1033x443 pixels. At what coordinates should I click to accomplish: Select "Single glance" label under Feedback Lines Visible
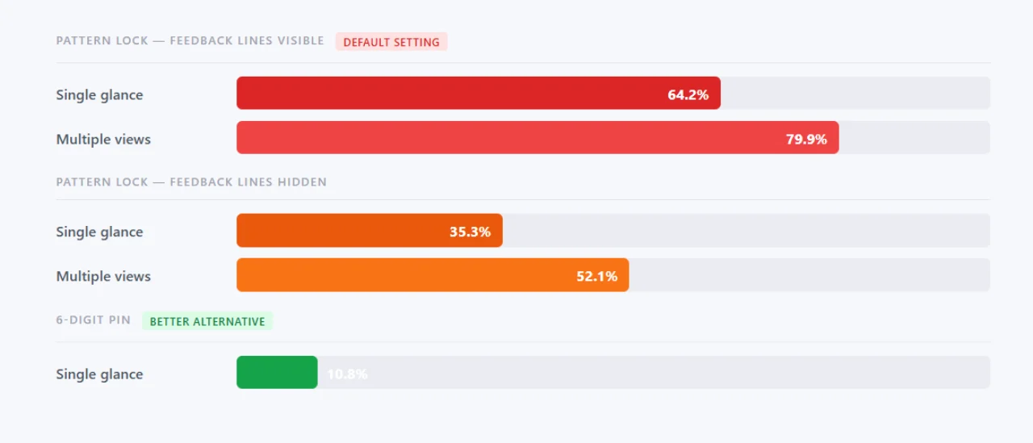click(99, 94)
